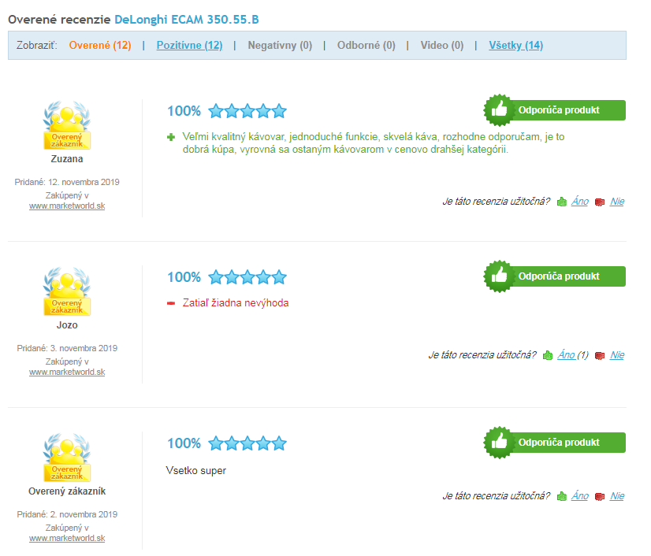Switch to Pozitívne (12) reviews
Screen dimensions: 651x556
(189, 45)
